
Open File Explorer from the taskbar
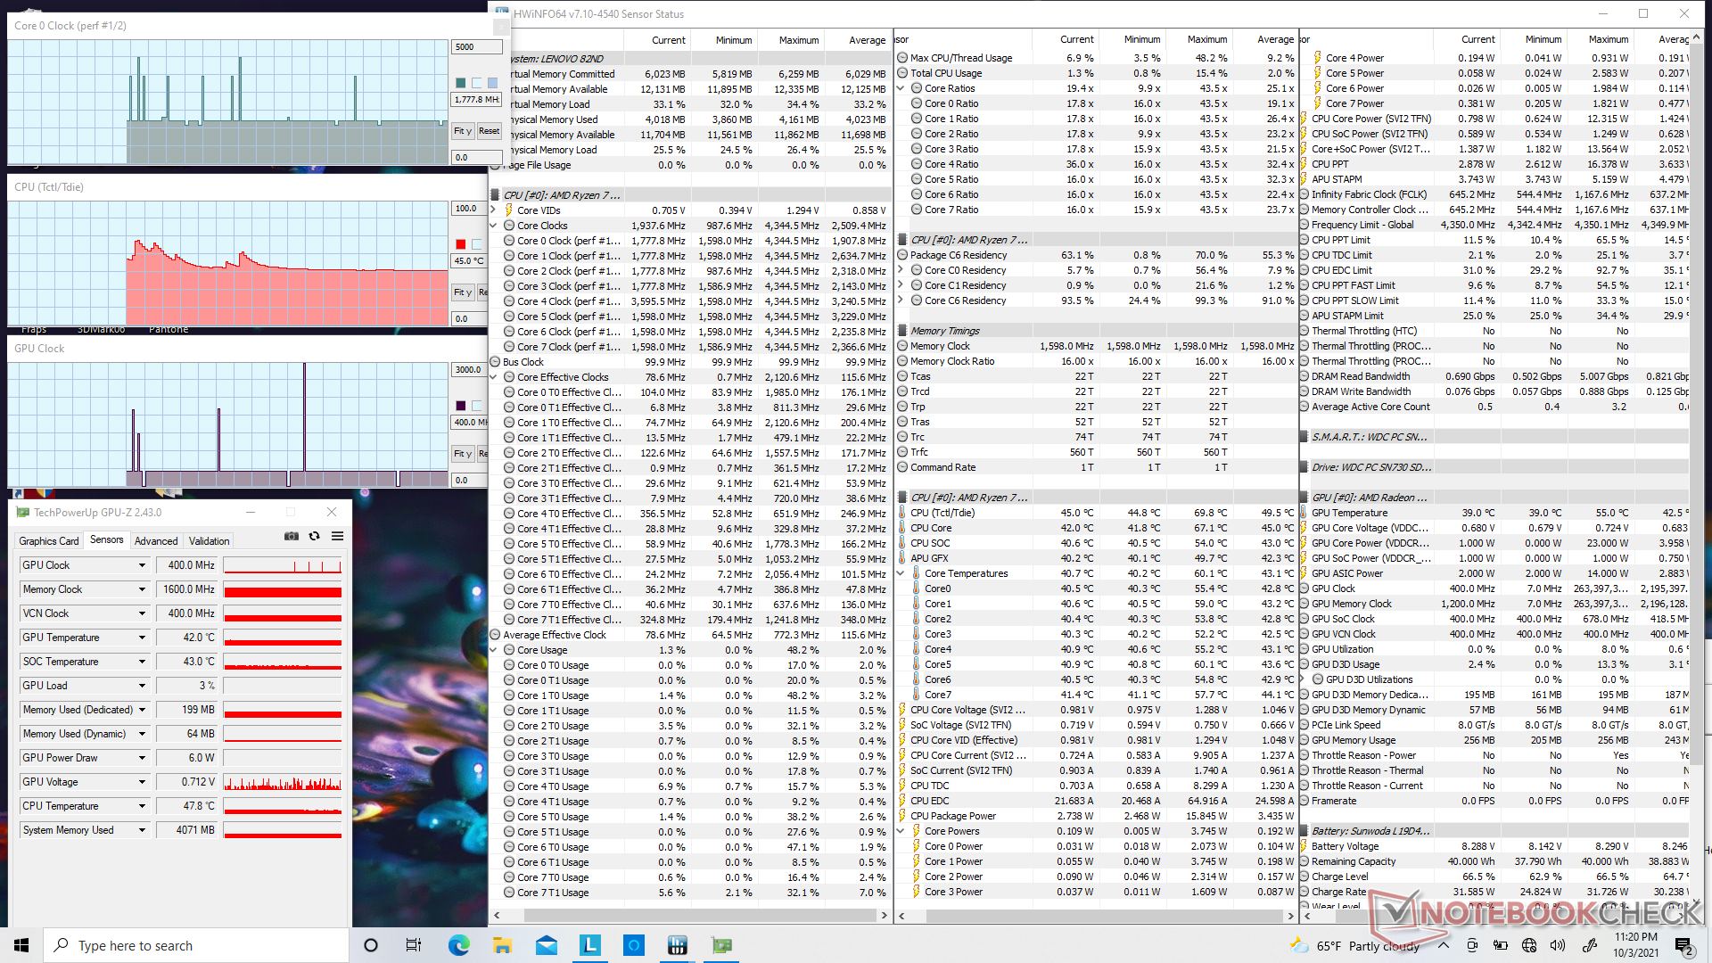(502, 945)
